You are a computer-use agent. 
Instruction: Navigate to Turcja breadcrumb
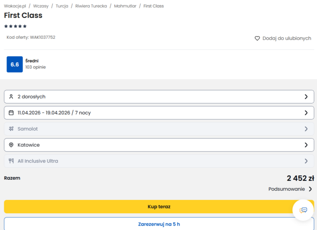(x=62, y=6)
